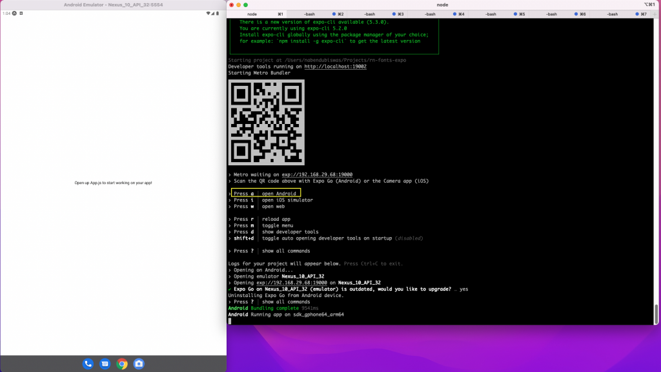The image size is (661, 372).
Task: Open the Messages app in Android dock
Action: (x=105, y=364)
